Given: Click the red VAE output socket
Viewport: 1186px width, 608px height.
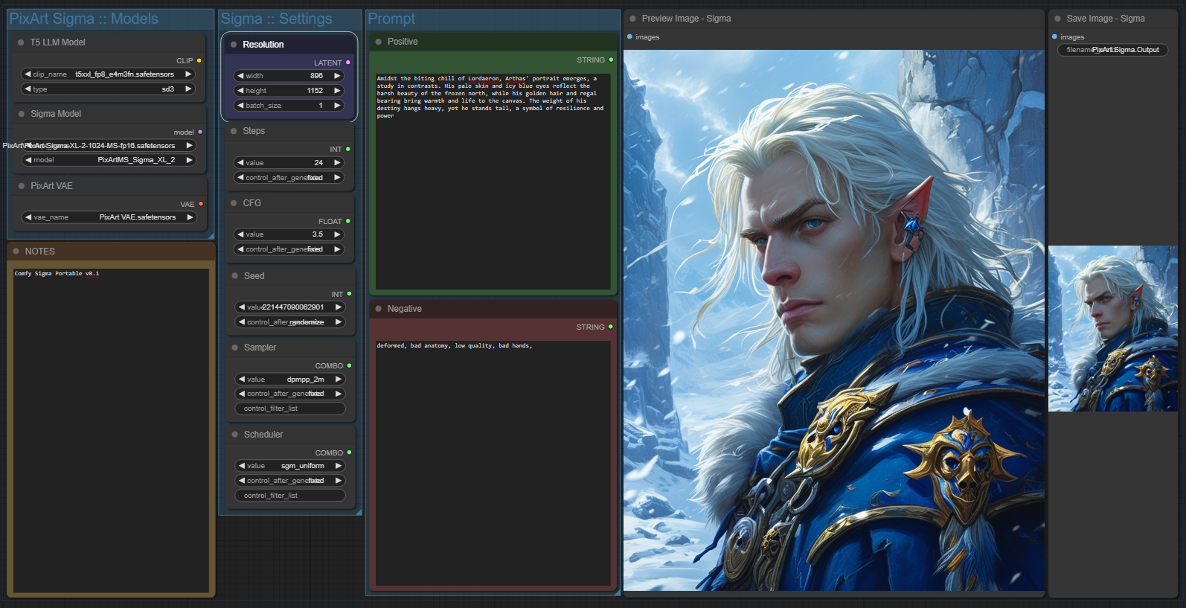Looking at the screenshot, I should pyautogui.click(x=201, y=204).
